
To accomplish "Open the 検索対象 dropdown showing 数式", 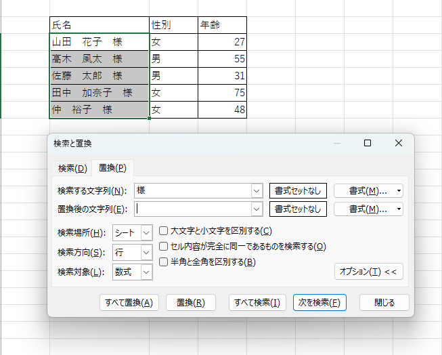I will [x=147, y=272].
